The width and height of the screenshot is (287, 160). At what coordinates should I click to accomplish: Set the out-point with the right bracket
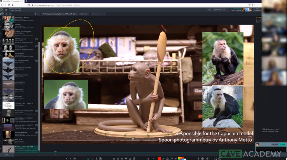pyautogui.click(x=96, y=159)
